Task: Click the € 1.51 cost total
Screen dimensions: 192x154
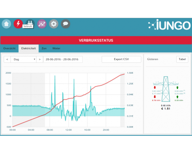Action: pyautogui.click(x=166, y=109)
